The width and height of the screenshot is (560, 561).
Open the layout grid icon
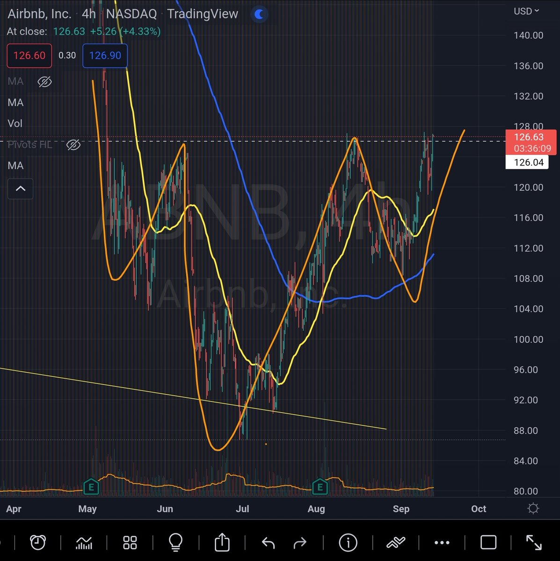pyautogui.click(x=130, y=543)
